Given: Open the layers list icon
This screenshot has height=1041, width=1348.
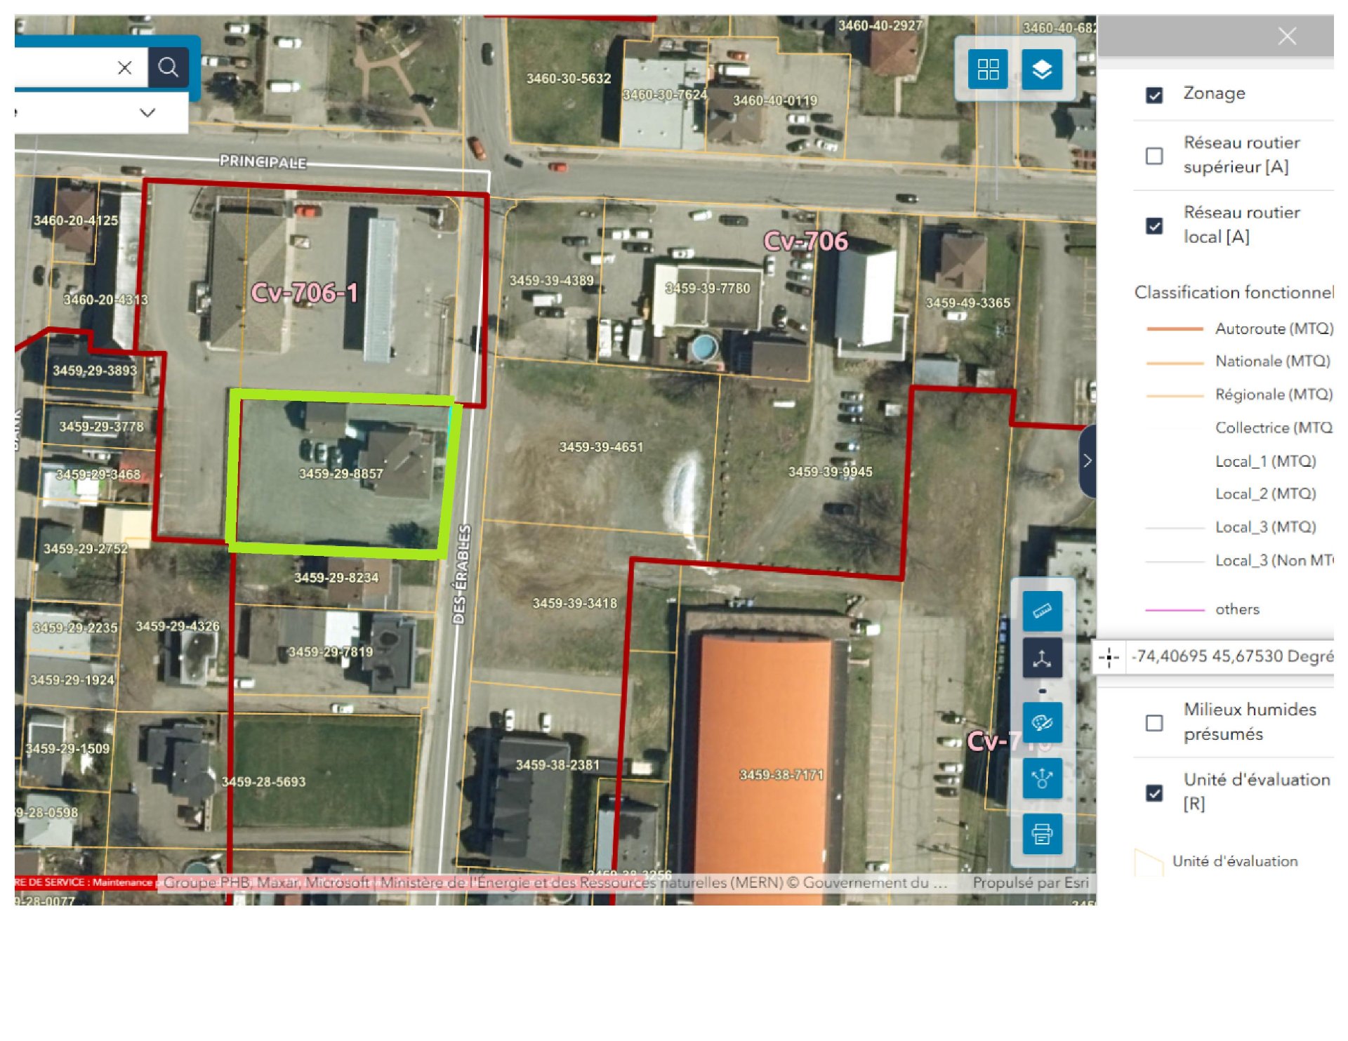Looking at the screenshot, I should point(1041,69).
